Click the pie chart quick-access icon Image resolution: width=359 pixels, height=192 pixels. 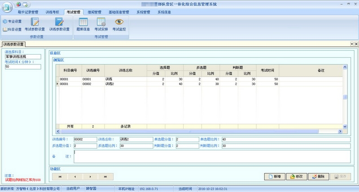coord(19,4)
